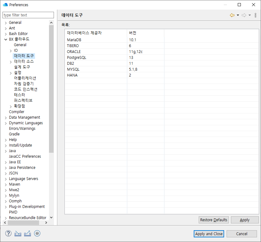Click the back navigation arrow icon
The width and height of the screenshot is (261, 242).
tap(232, 15)
